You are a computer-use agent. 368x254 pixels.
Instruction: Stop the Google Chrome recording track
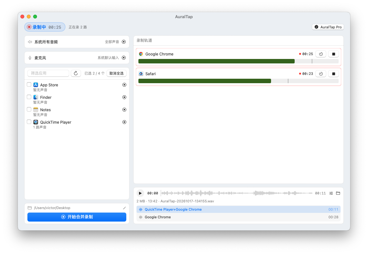click(x=334, y=54)
